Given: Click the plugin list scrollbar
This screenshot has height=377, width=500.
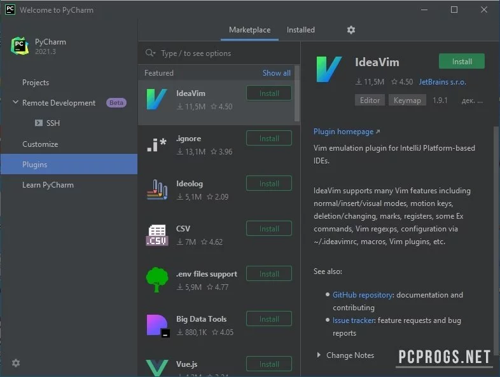Looking at the screenshot, I should [x=297, y=93].
